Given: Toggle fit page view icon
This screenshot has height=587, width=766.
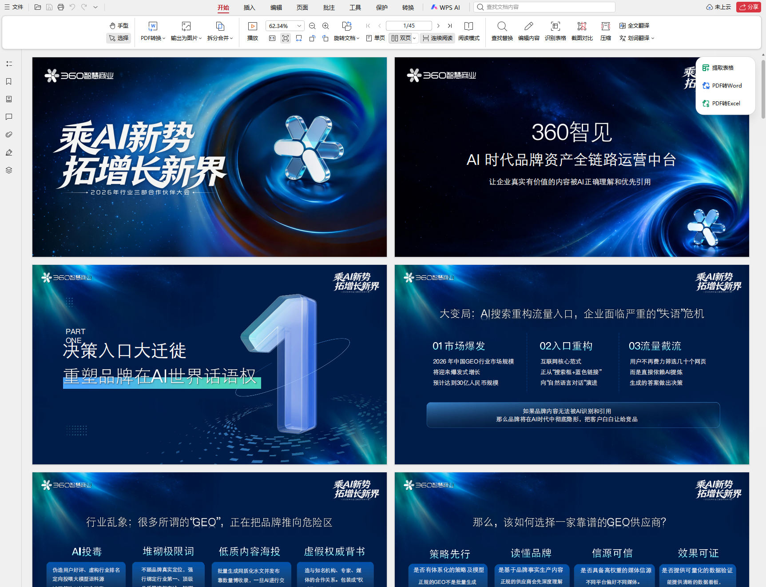Looking at the screenshot, I should (286, 38).
